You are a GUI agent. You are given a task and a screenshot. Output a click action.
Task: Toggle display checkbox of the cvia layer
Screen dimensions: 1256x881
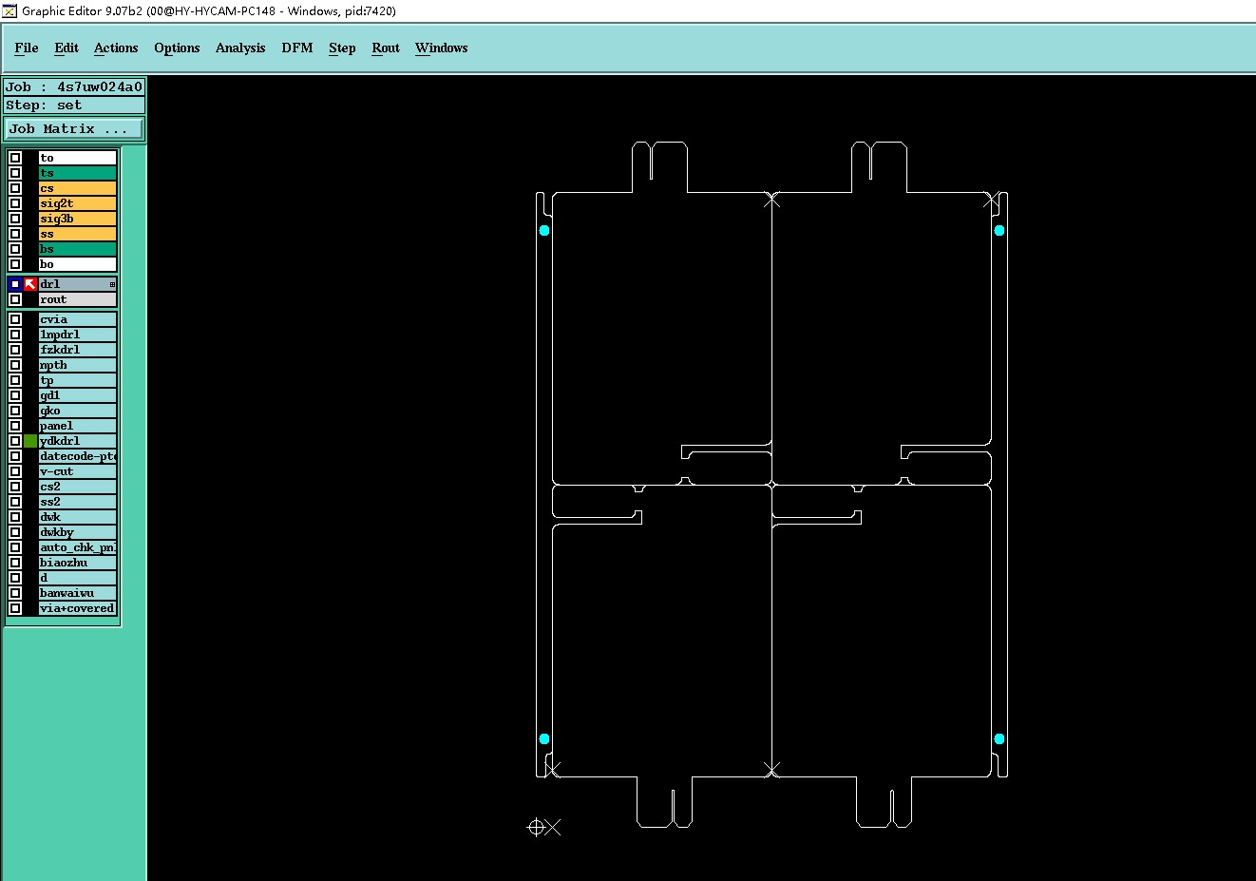click(x=15, y=319)
